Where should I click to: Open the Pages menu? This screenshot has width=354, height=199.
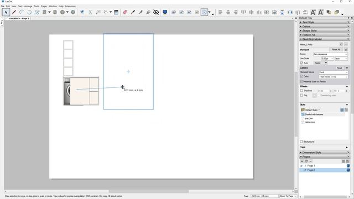pos(44,6)
